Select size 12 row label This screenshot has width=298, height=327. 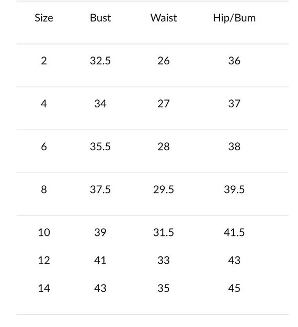(x=44, y=261)
